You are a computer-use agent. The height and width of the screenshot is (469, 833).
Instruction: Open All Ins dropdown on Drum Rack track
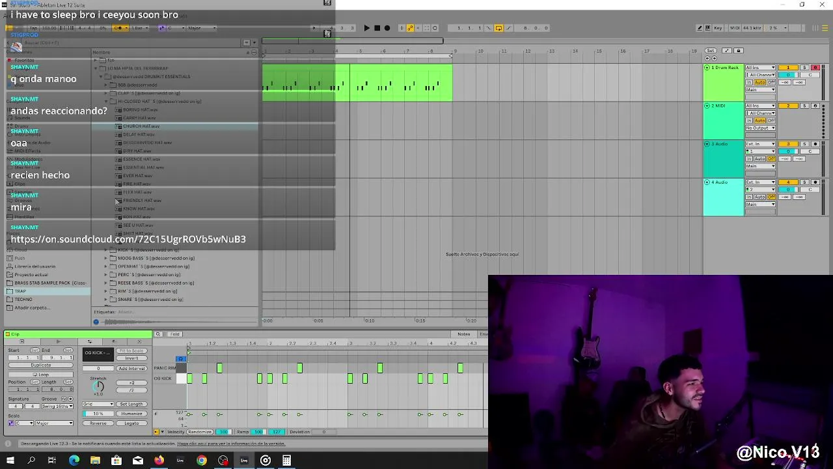click(x=760, y=68)
